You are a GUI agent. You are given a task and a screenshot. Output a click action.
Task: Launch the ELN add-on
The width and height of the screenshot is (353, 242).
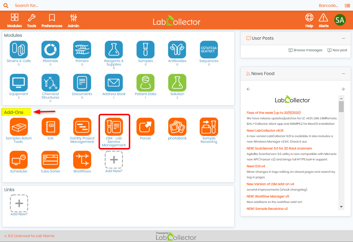[50, 127]
